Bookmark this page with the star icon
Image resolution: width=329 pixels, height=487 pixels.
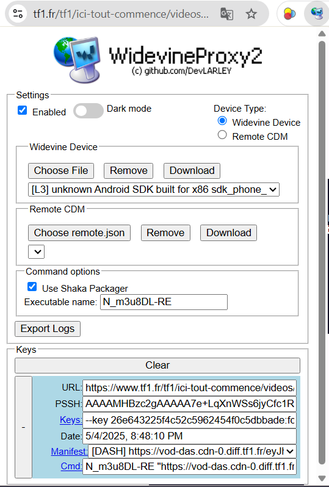(251, 14)
